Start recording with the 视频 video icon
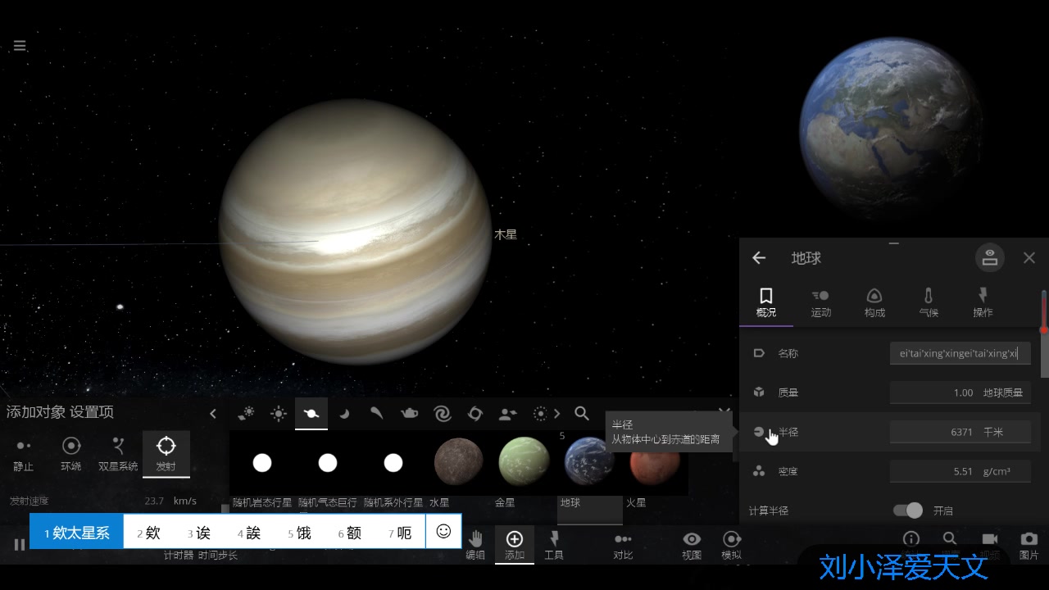 point(990,539)
